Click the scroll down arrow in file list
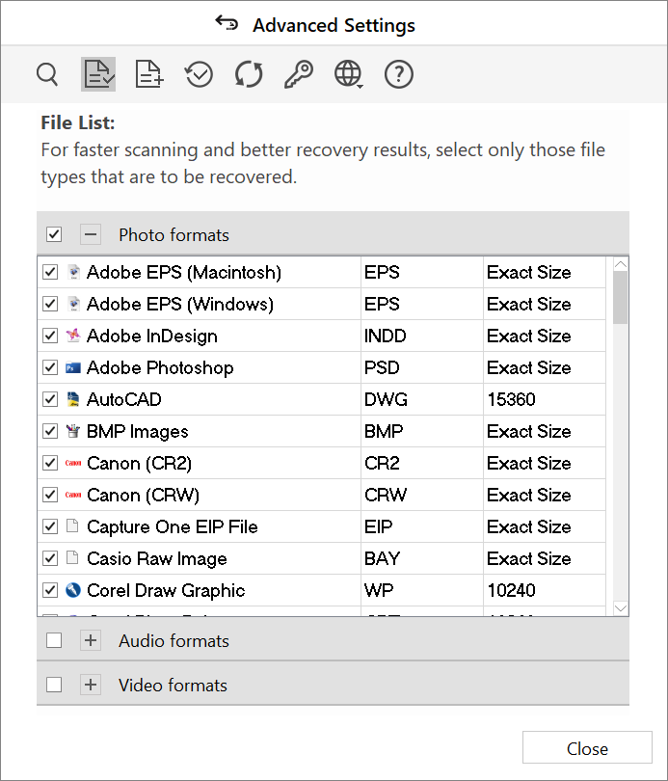668x781 pixels. click(x=620, y=607)
